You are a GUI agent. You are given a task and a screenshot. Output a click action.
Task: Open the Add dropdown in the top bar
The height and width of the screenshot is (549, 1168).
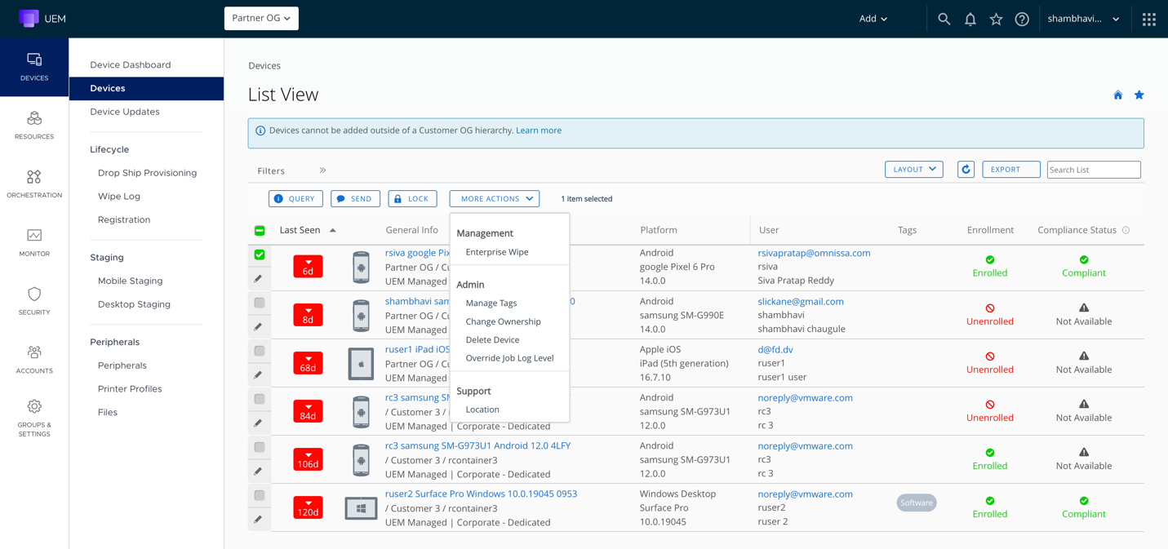(x=872, y=18)
